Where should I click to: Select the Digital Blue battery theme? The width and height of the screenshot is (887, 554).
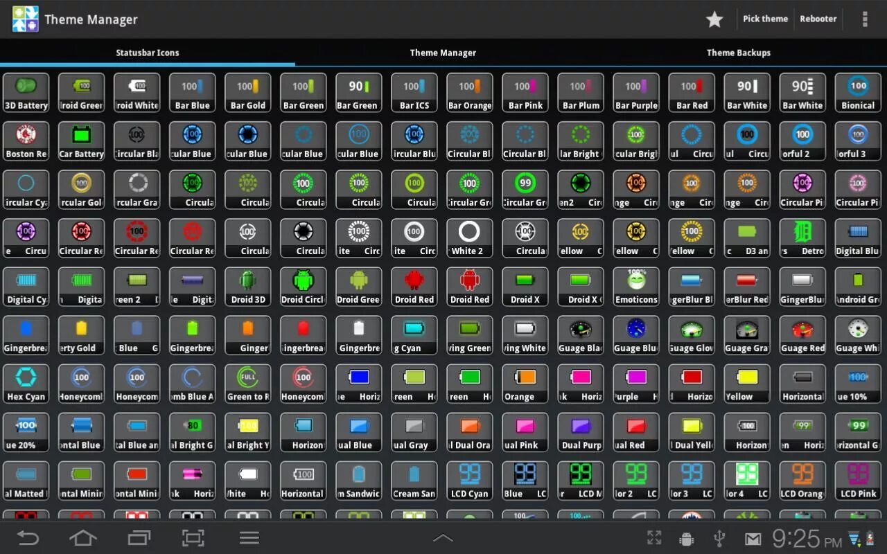point(858,238)
